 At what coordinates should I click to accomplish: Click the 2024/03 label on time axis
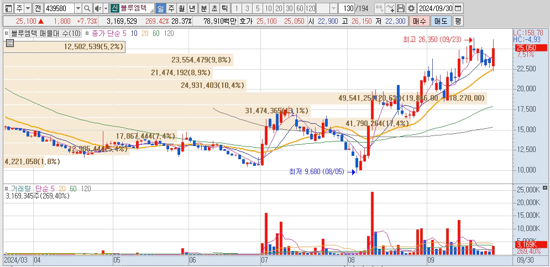[17, 261]
